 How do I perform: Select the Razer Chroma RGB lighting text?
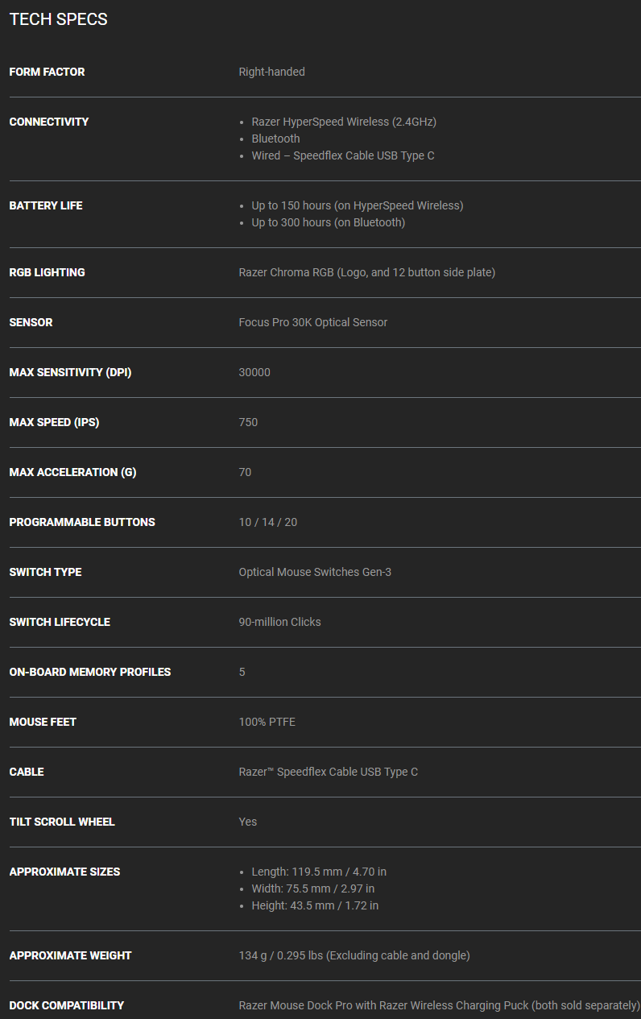[367, 272]
